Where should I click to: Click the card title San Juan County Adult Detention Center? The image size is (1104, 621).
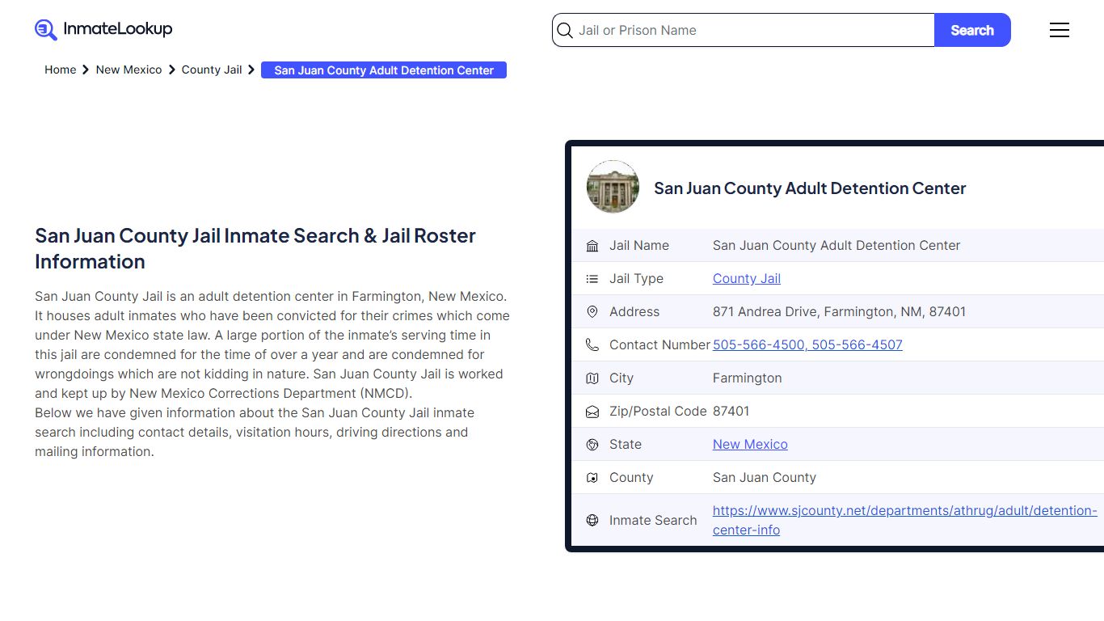[810, 188]
